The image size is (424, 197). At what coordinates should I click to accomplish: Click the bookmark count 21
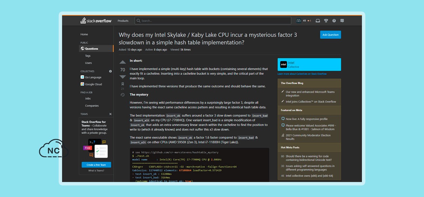(x=122, y=89)
